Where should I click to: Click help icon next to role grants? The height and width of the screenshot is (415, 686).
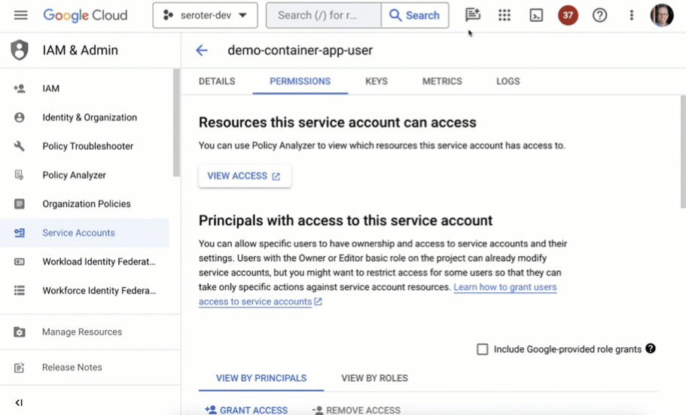(651, 349)
